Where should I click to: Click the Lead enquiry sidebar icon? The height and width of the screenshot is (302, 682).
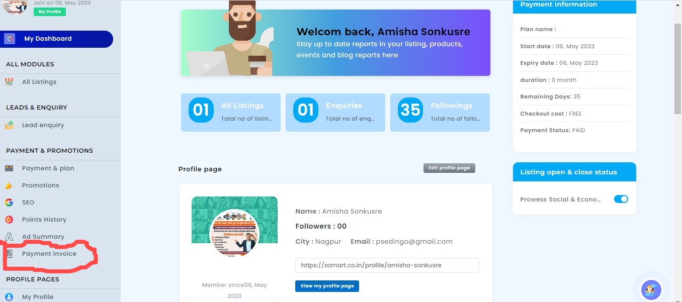pyautogui.click(x=9, y=125)
